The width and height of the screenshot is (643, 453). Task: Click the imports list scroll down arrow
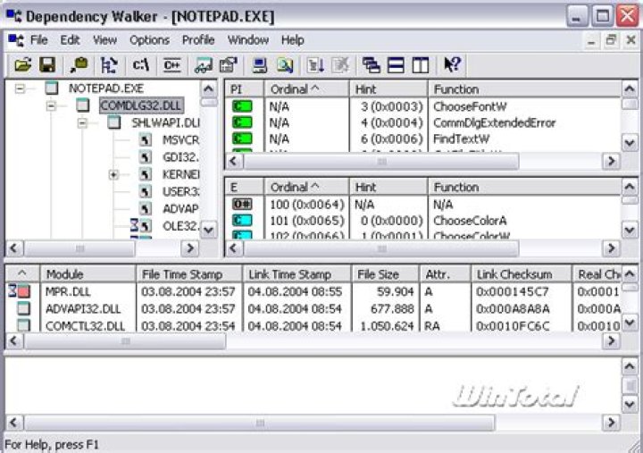coord(630,143)
